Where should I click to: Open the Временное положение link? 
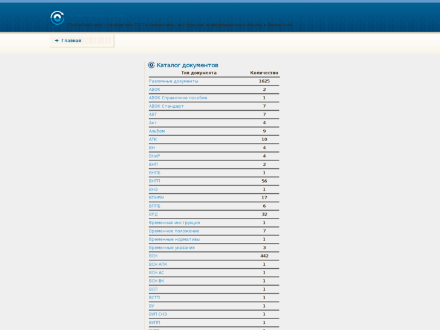click(x=174, y=231)
